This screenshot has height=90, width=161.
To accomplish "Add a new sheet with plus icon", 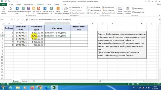I will 33,81.
